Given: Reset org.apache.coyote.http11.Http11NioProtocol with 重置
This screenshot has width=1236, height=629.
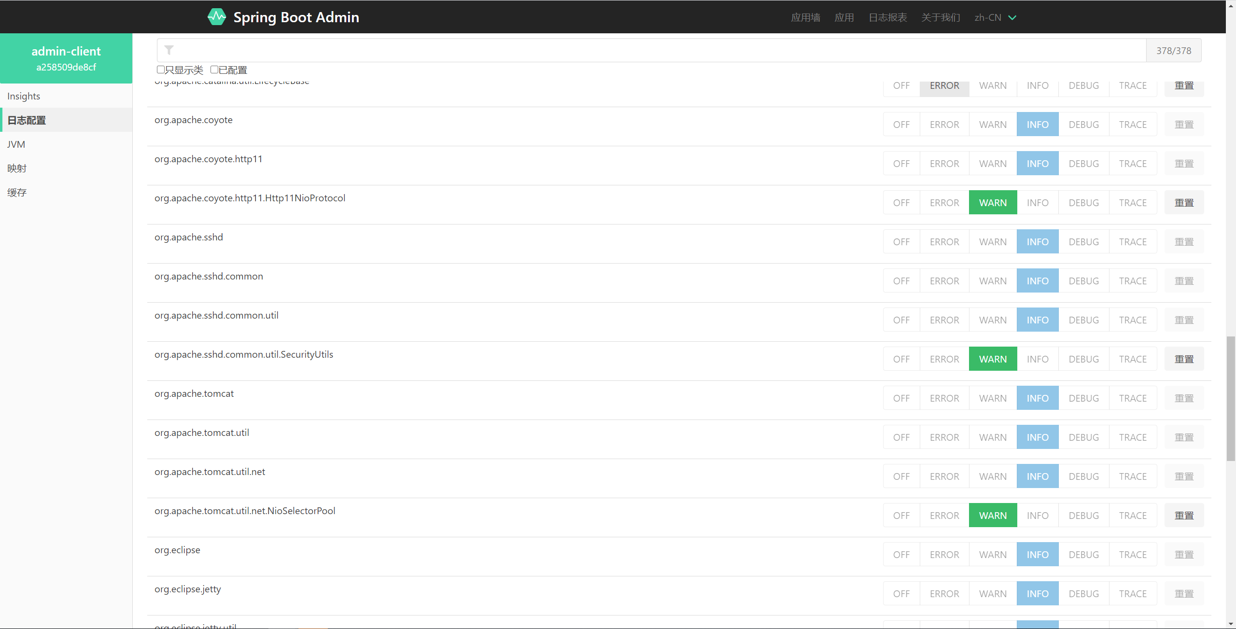Looking at the screenshot, I should tap(1184, 203).
